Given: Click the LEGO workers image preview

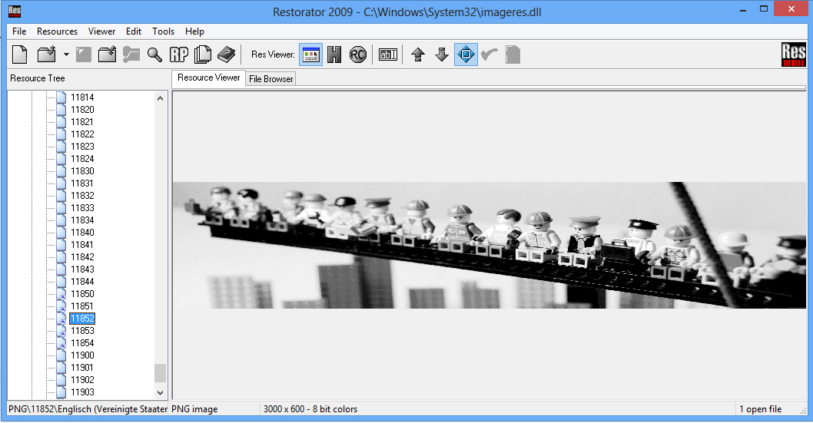Looking at the screenshot, I should [489, 245].
